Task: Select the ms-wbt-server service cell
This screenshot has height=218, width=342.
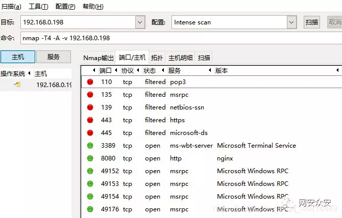Action: tap(191, 146)
